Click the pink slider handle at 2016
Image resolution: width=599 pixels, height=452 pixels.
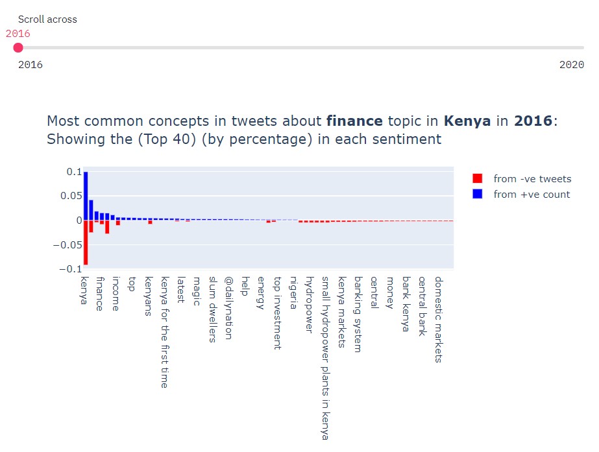coord(18,47)
